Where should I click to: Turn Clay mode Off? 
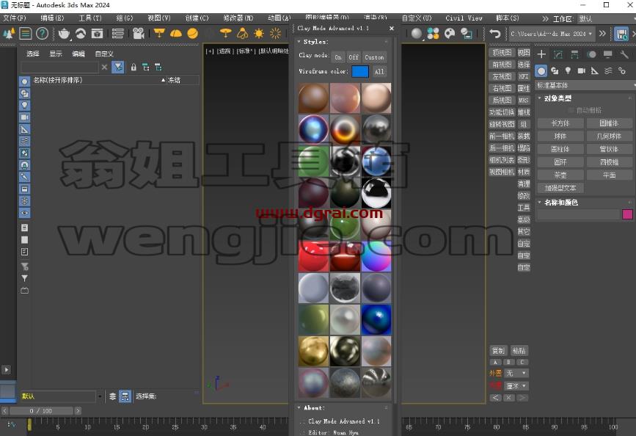[354, 57]
